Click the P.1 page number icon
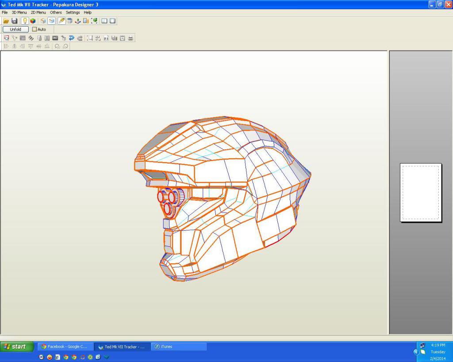Image resolution: width=453 pixels, height=362 pixels. (106, 38)
